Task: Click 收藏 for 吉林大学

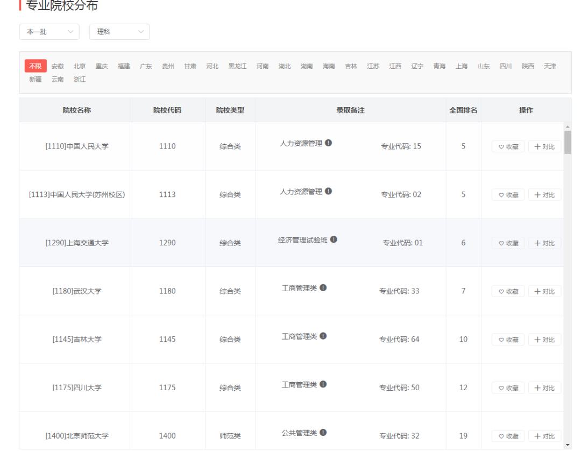Action: tap(508, 340)
